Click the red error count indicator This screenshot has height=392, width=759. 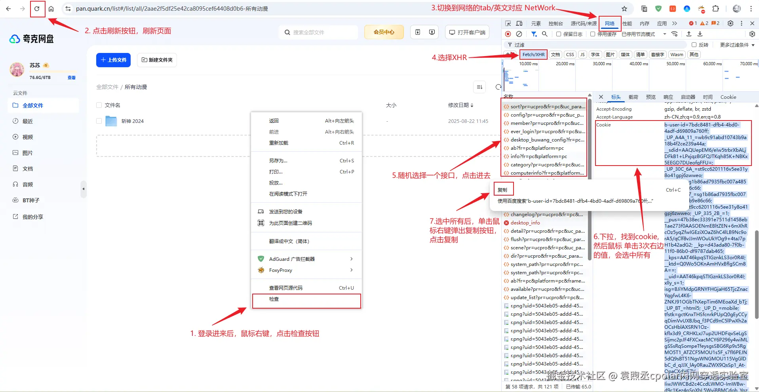(x=693, y=23)
